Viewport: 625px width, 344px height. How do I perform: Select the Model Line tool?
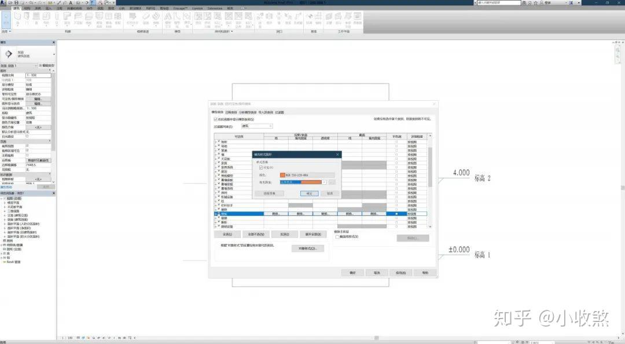coord(177,19)
